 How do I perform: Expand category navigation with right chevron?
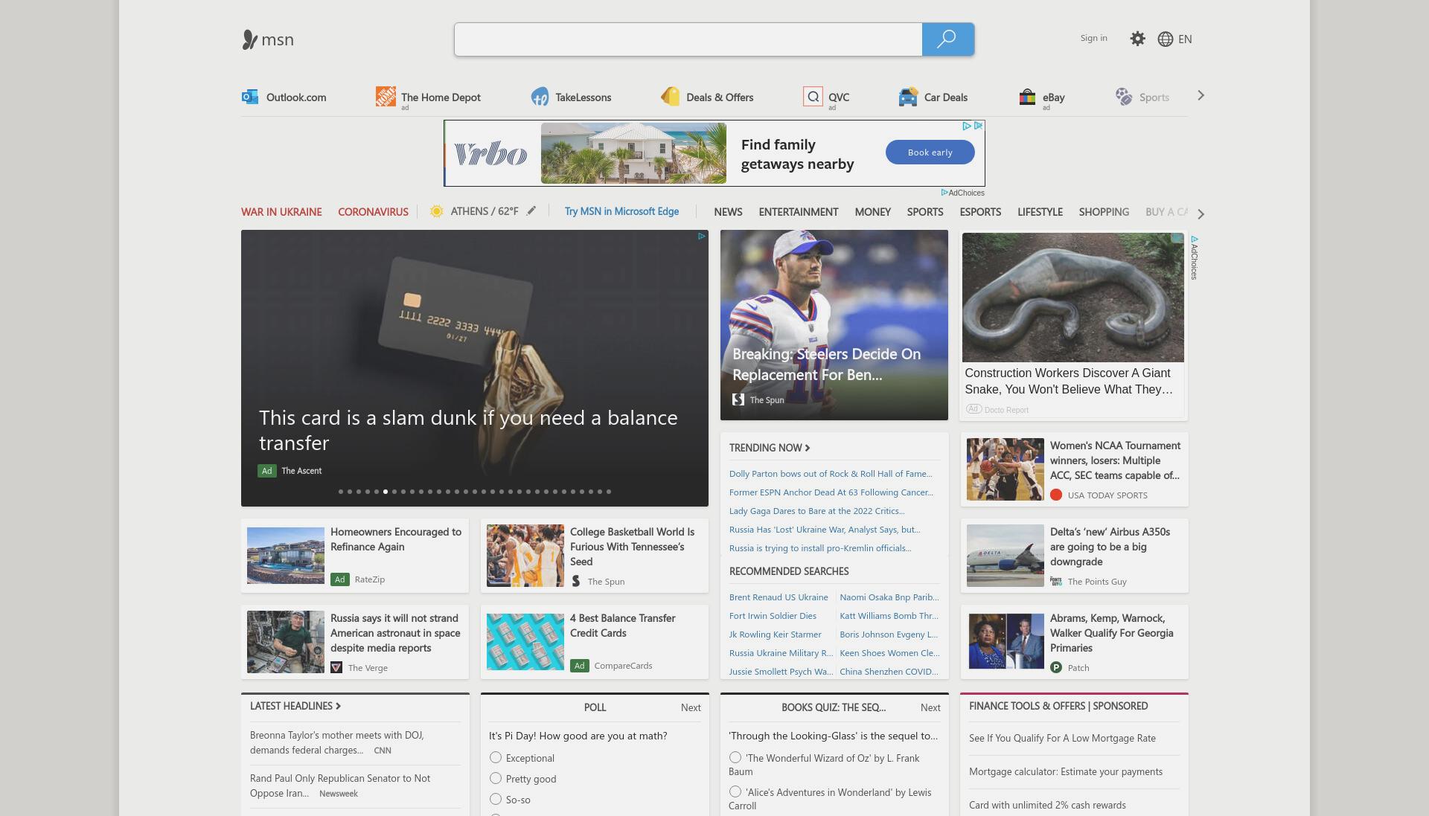tap(1201, 213)
